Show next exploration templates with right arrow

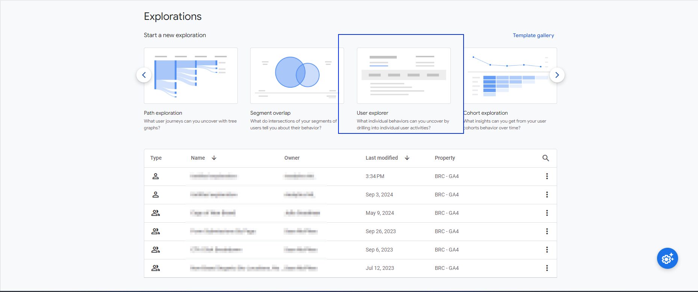click(557, 75)
